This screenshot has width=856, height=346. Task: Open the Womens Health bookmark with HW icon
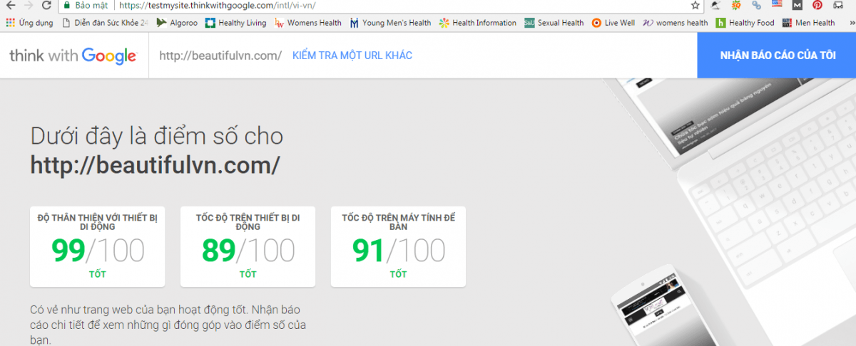pos(308,23)
